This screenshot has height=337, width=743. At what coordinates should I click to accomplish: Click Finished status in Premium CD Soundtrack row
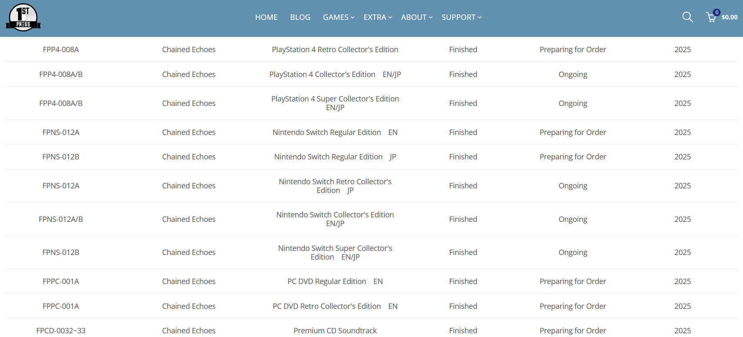[463, 331]
